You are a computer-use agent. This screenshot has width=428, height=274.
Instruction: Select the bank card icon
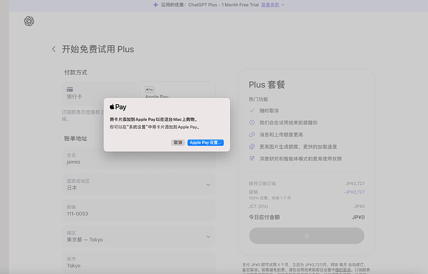click(x=70, y=89)
